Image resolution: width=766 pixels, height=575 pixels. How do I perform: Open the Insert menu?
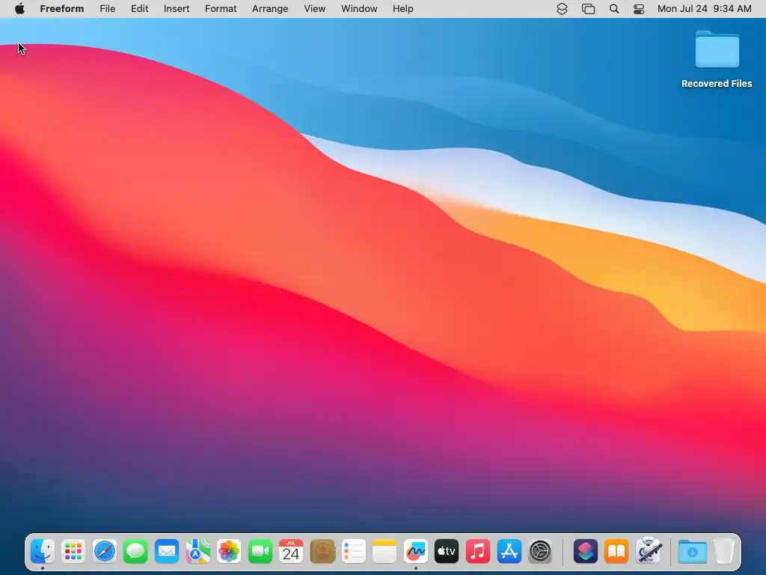tap(177, 9)
